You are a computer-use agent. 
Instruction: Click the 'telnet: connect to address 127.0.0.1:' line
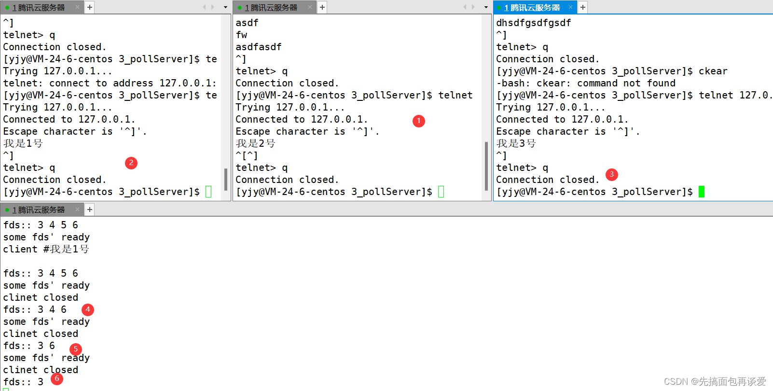coord(110,83)
